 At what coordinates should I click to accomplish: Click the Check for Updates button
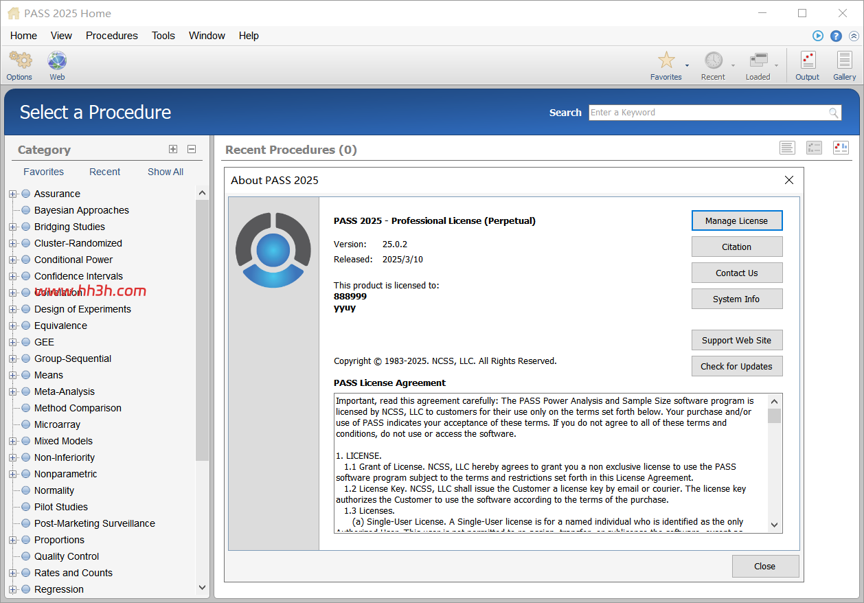point(737,366)
